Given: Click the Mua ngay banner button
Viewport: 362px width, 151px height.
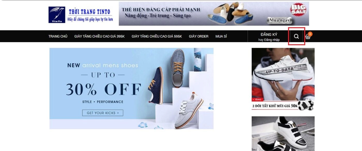Looking at the screenshot, I should tap(280, 20).
